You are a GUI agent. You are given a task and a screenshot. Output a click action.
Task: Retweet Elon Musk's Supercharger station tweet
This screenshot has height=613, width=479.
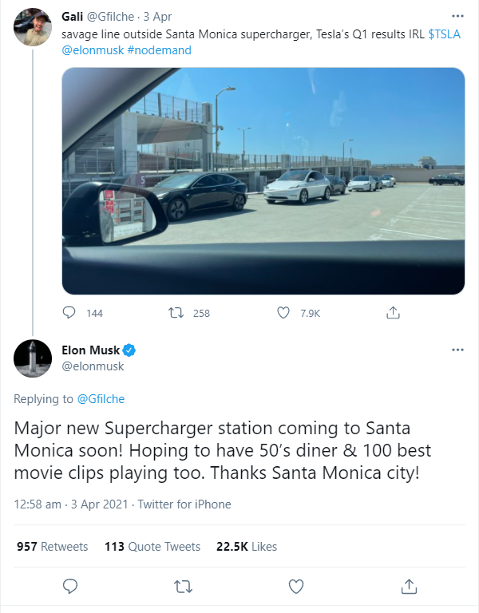point(183,587)
